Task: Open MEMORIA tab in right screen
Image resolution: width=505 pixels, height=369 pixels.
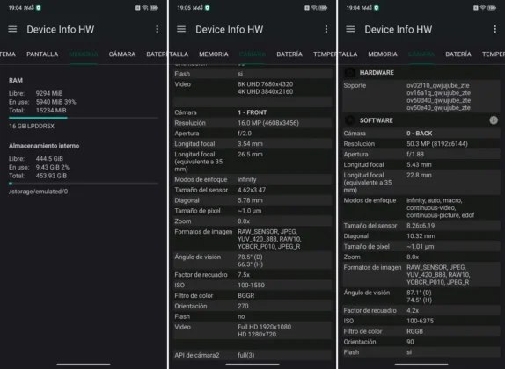Action: pyautogui.click(x=383, y=54)
